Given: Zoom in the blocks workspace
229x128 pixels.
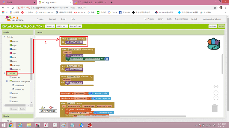Looking at the screenshot, I should coord(216,93).
